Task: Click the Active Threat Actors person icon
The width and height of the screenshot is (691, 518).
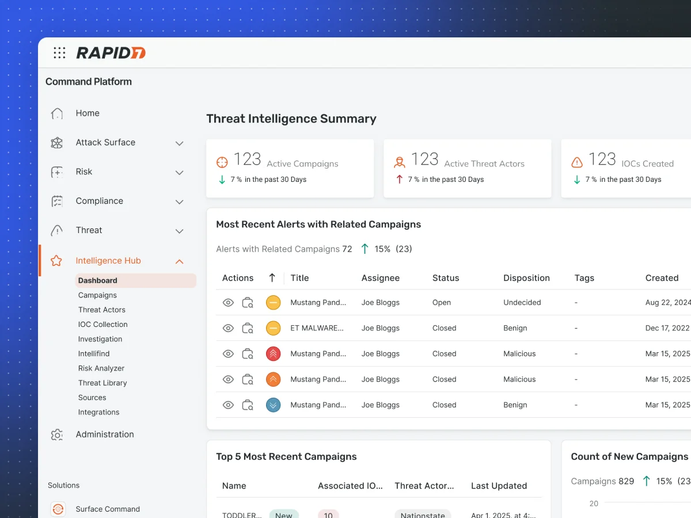Action: click(x=400, y=162)
